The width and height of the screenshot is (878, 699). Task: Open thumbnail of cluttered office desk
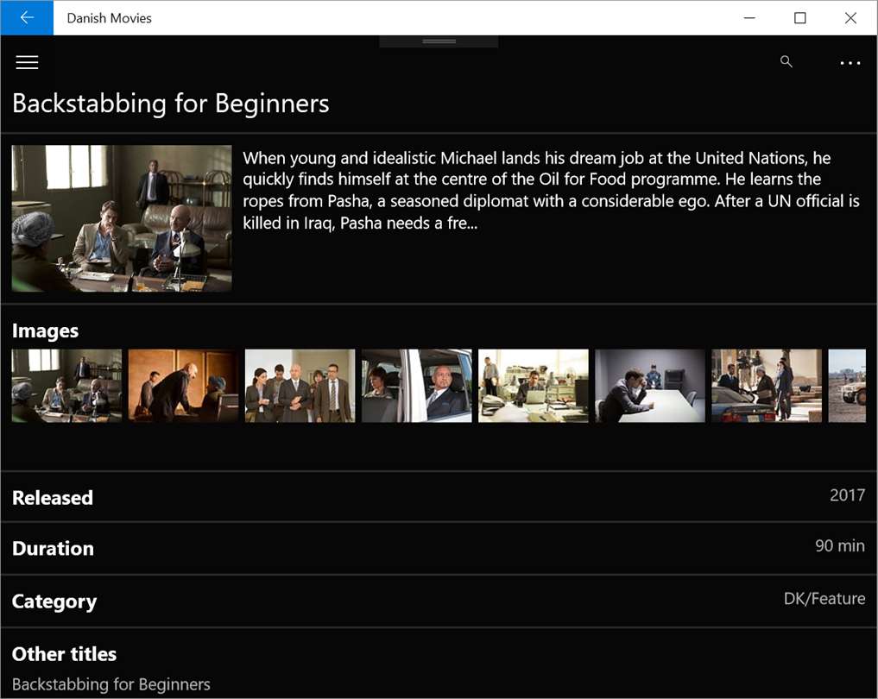[x=533, y=386]
